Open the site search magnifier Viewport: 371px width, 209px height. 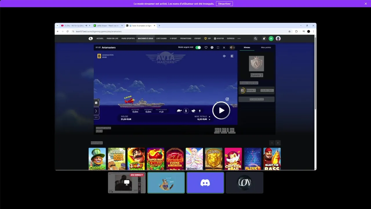255,38
